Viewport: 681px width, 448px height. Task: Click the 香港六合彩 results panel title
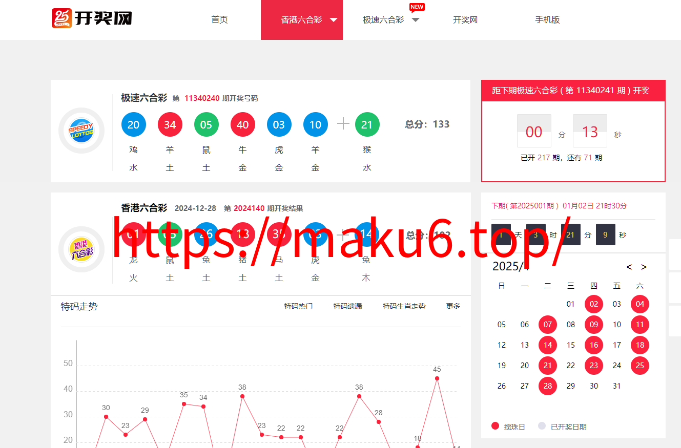tap(144, 208)
